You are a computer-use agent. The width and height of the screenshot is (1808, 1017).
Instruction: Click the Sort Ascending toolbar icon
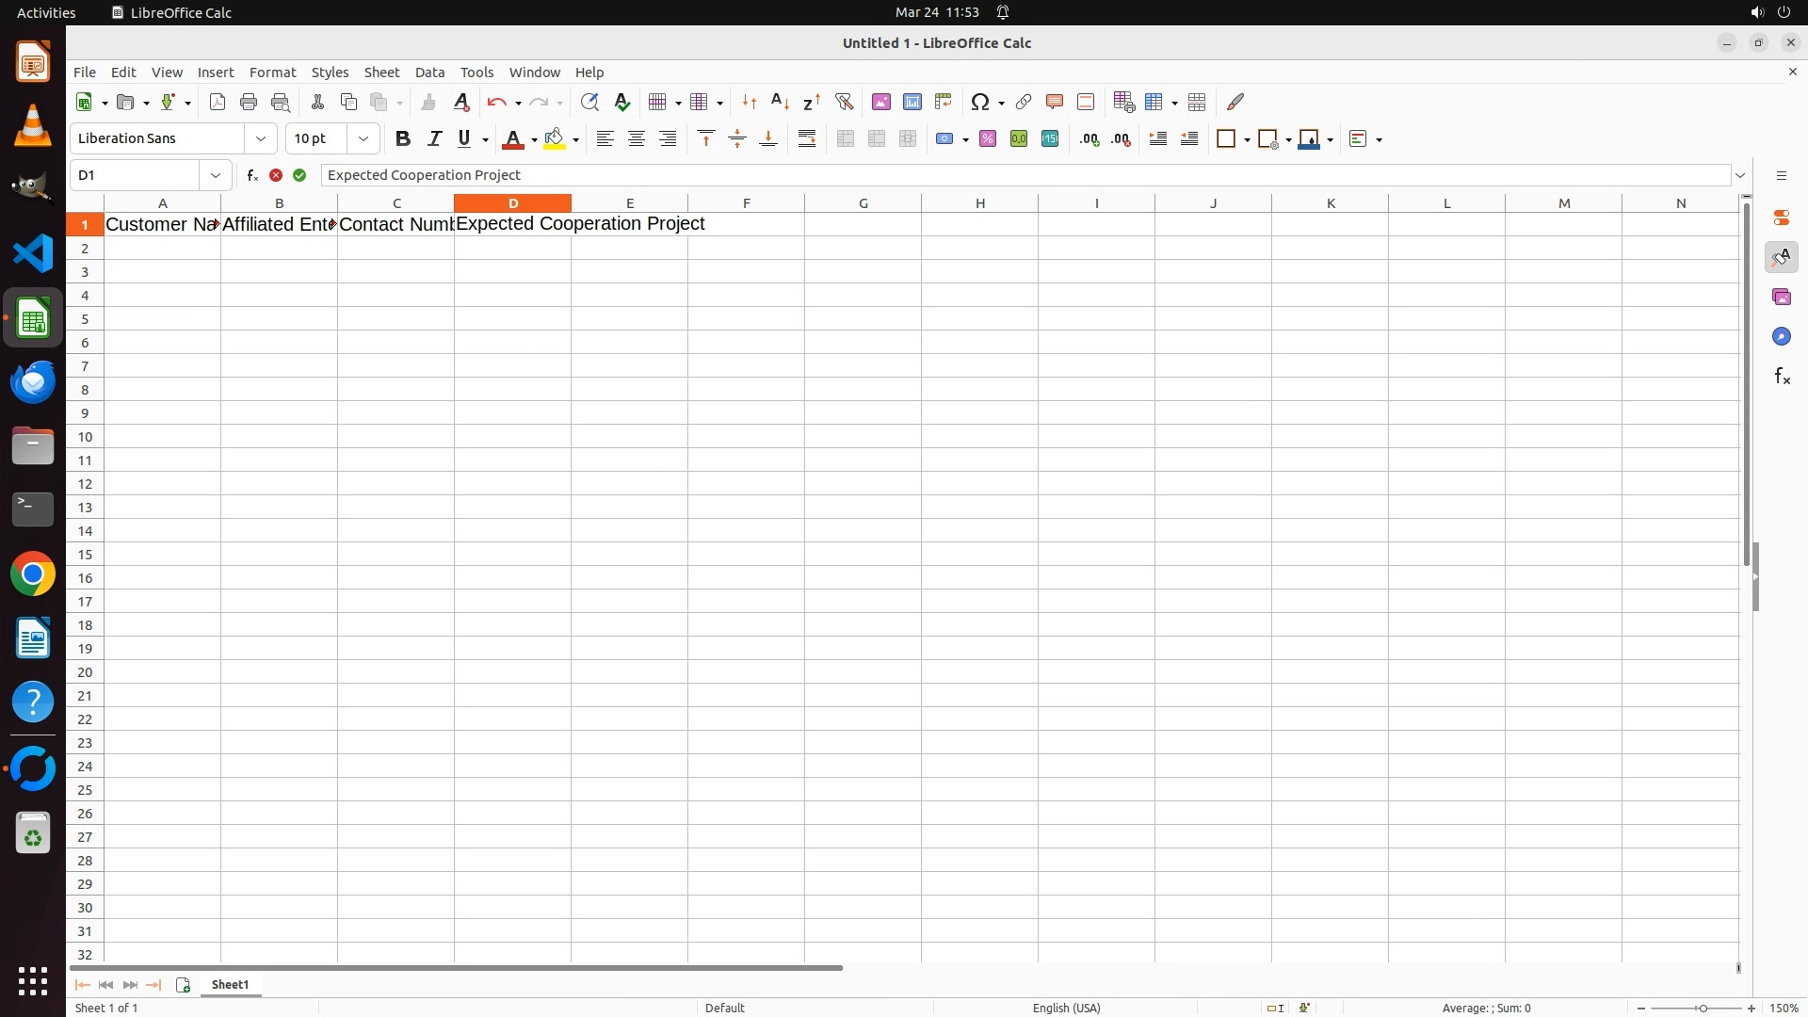click(x=780, y=102)
